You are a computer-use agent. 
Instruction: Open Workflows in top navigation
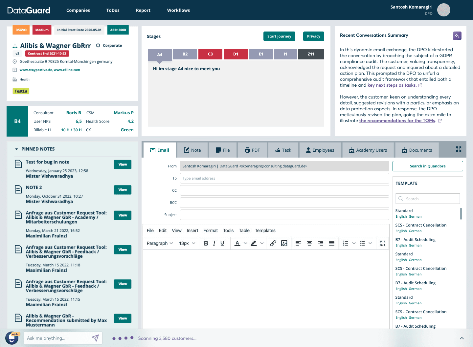tap(178, 10)
